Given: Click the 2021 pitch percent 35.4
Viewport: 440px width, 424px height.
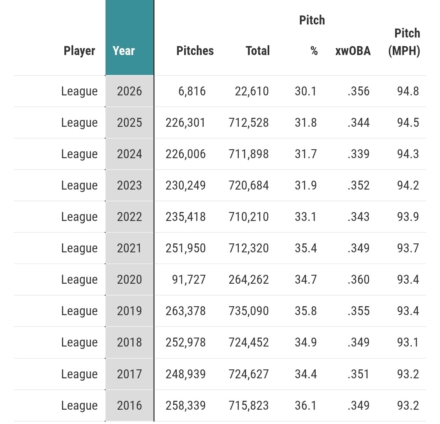Looking at the screenshot, I should point(306,248).
